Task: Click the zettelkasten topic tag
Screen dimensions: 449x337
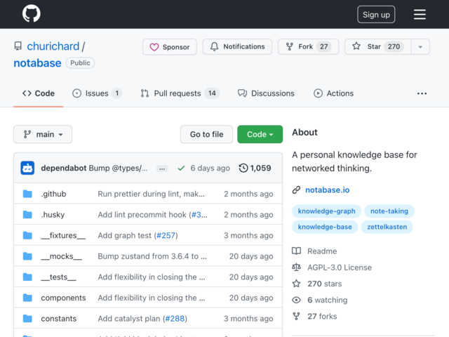Action: (387, 227)
